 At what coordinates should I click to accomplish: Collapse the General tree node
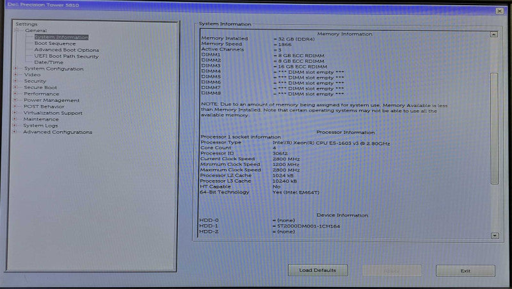pyautogui.click(x=17, y=30)
